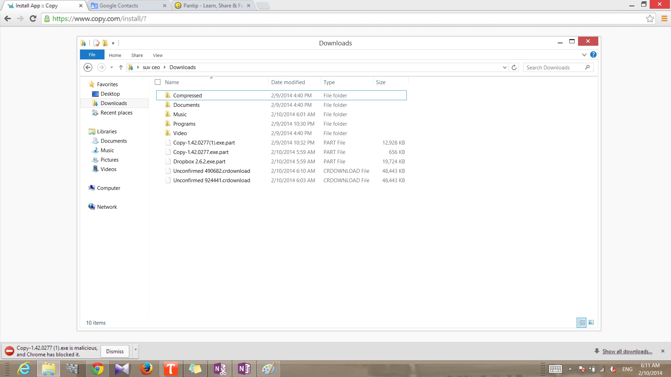This screenshot has width=671, height=377.
Task: Open the File ribbon tab
Action: [92, 55]
